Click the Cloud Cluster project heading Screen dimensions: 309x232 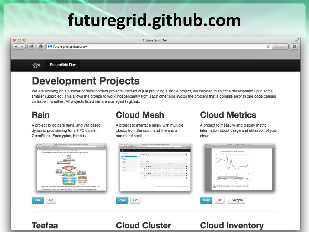click(x=143, y=225)
